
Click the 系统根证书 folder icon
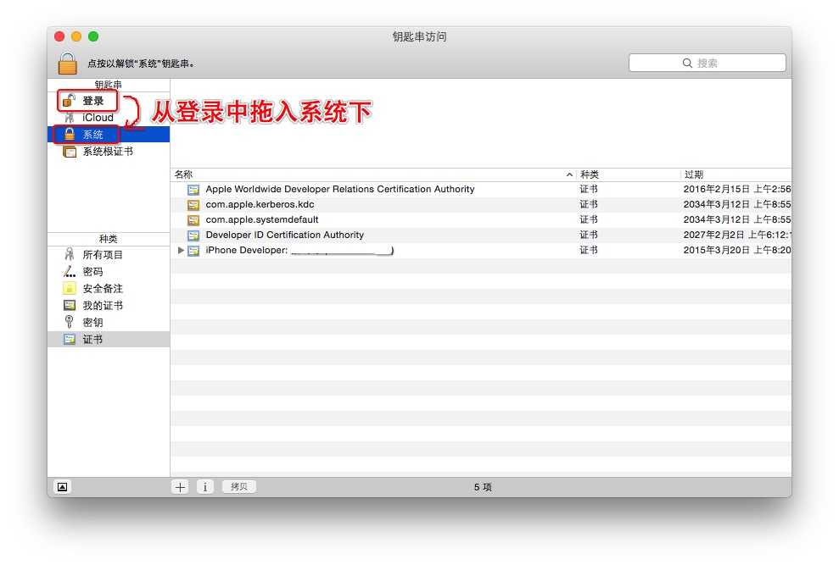coord(70,152)
